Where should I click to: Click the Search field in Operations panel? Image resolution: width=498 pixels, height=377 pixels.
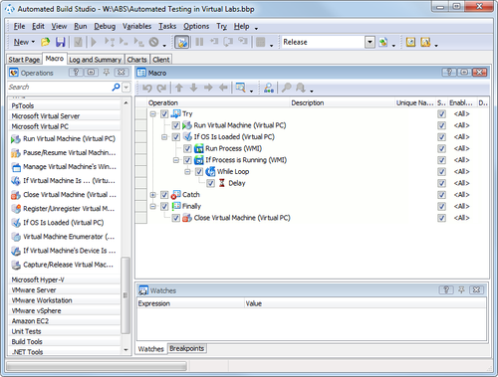coord(60,88)
